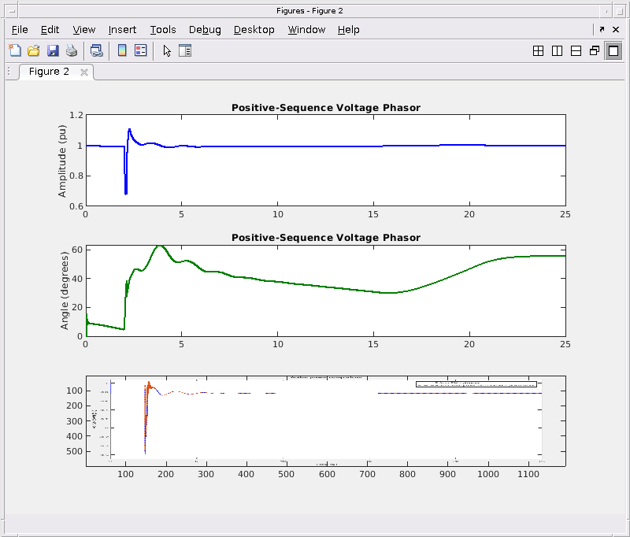Insert a legend using the toolbar icon
The image size is (630, 537).
point(141,50)
